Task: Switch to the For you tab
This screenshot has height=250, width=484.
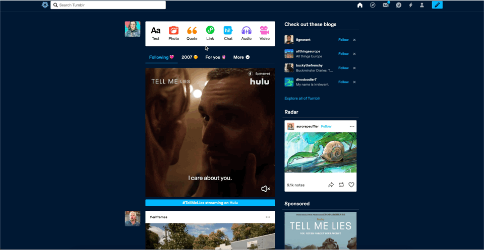Action: [215, 57]
